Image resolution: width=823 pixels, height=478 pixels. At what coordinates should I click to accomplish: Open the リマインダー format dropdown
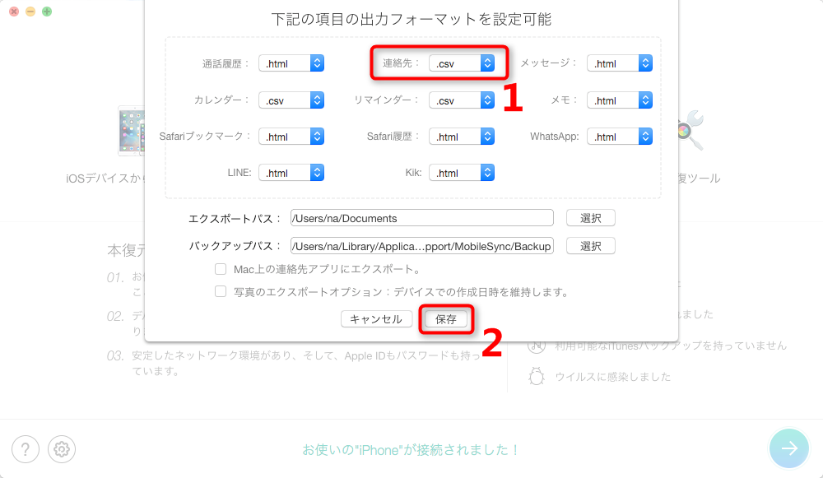[x=462, y=100]
